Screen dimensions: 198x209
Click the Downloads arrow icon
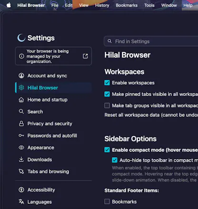[21, 160]
